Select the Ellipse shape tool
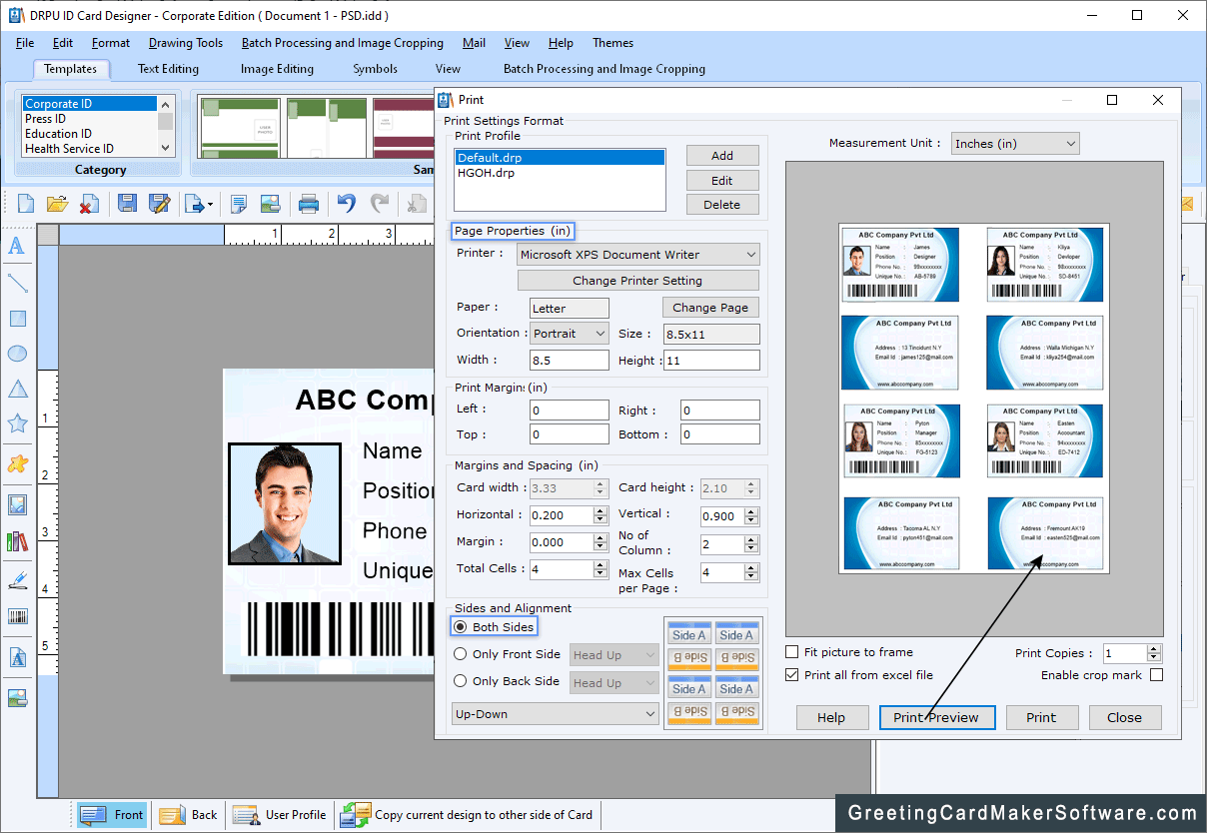Image resolution: width=1207 pixels, height=833 pixels. (17, 354)
